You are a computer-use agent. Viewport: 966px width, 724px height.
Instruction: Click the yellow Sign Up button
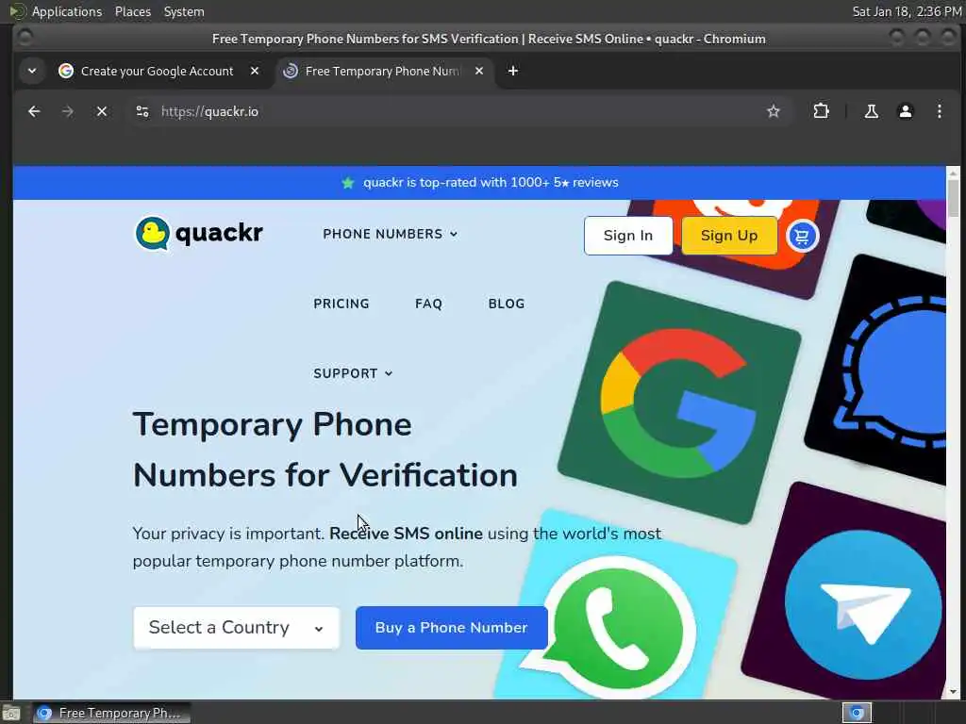click(x=729, y=236)
